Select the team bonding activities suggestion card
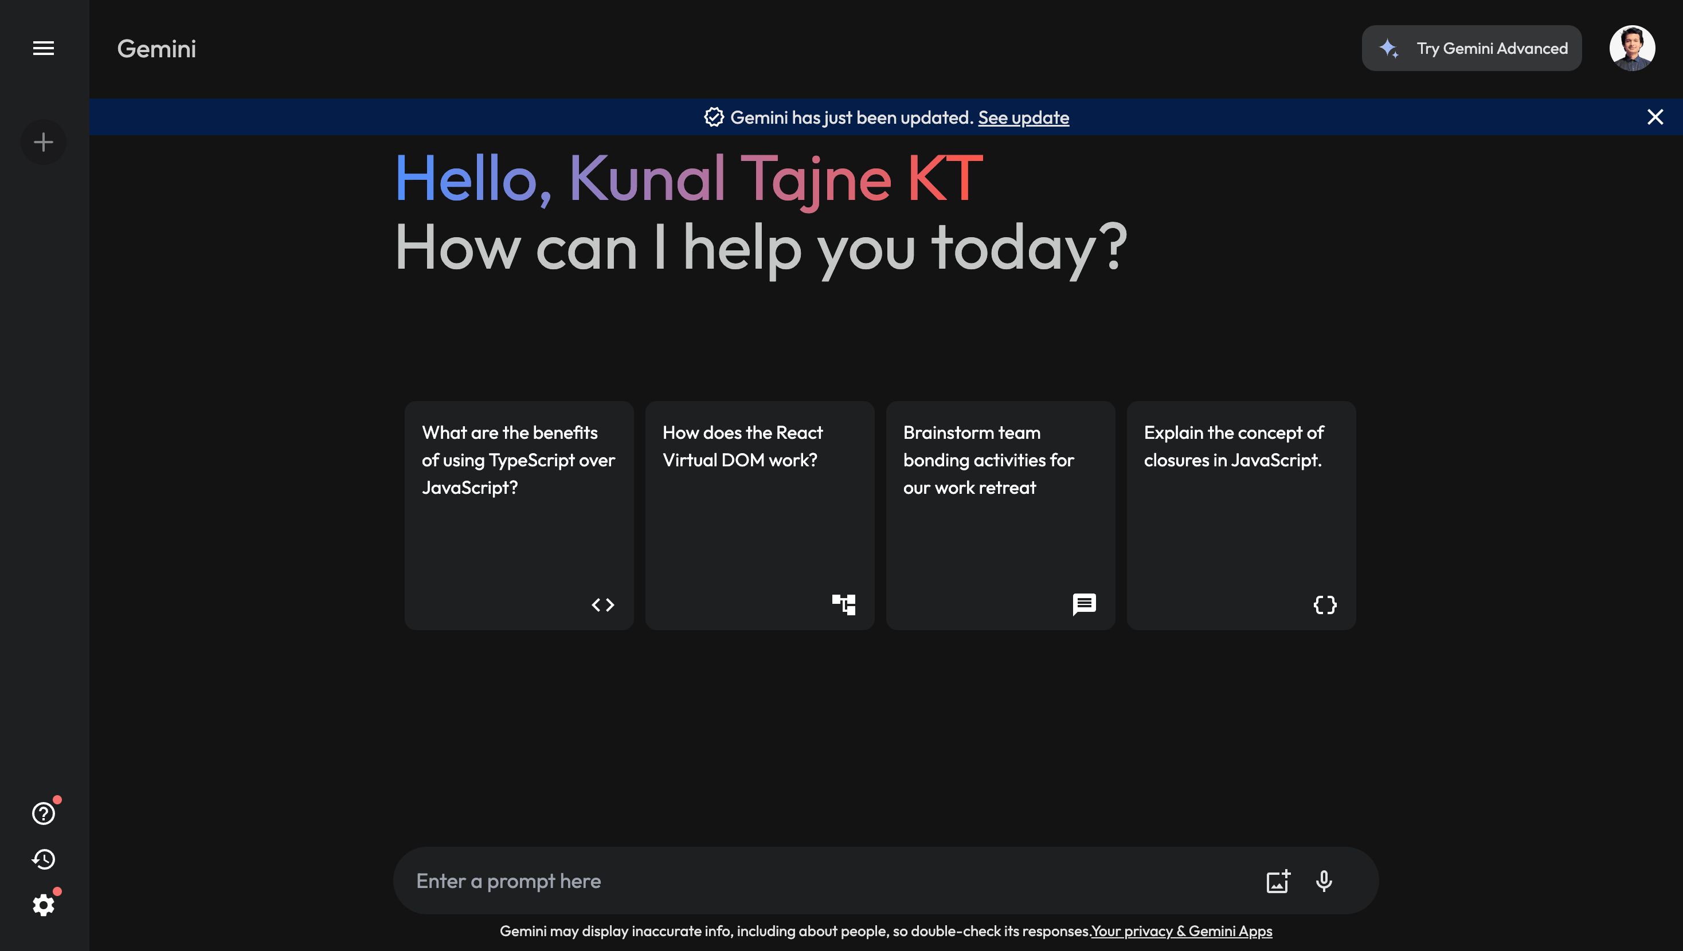Viewport: 1683px width, 951px height. 1000,516
